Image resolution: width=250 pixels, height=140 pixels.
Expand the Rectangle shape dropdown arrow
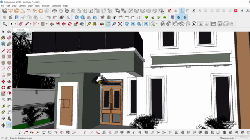tap(46, 24)
